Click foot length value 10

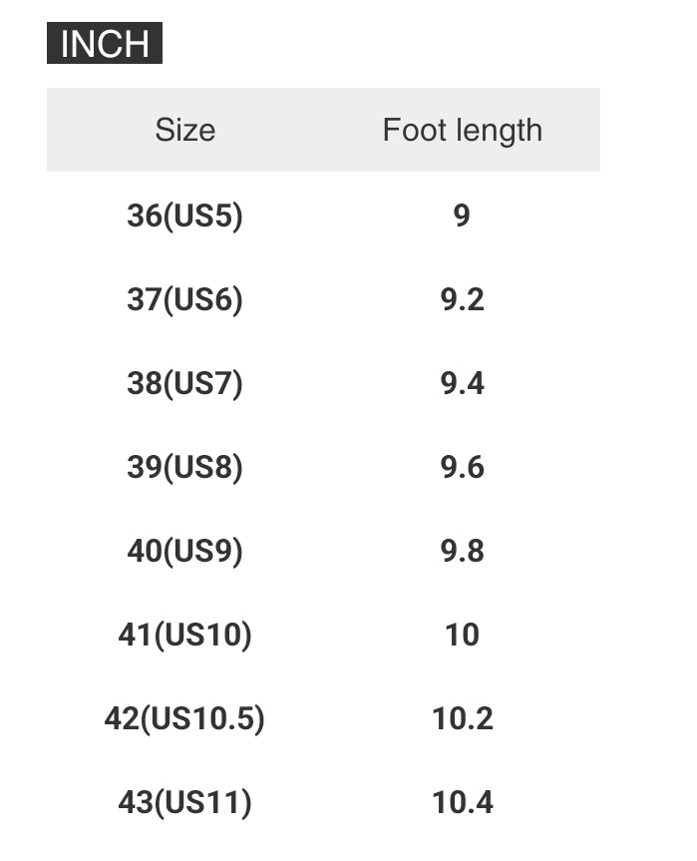pos(462,635)
